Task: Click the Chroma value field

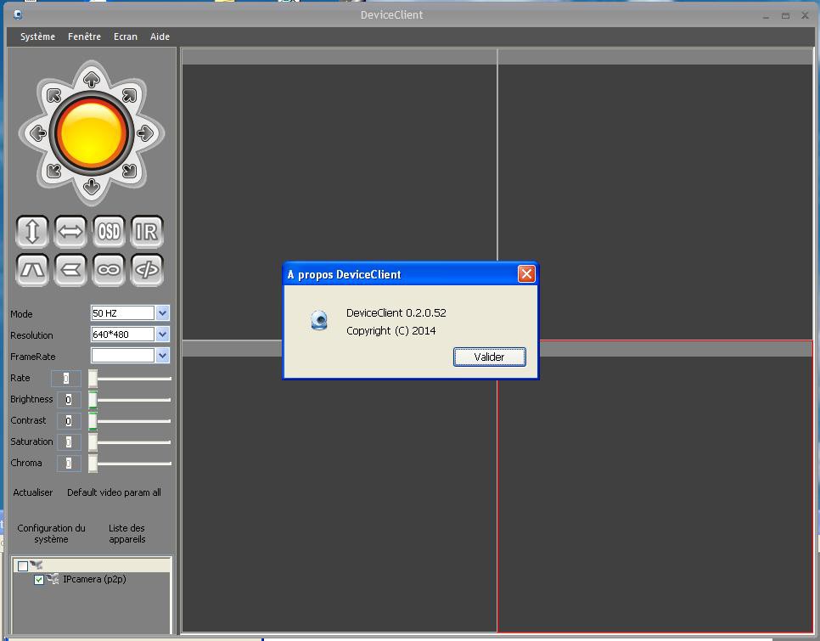Action: (x=69, y=464)
